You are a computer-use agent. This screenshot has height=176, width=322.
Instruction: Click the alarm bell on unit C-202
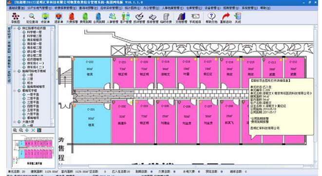pyautogui.click(x=131, y=102)
